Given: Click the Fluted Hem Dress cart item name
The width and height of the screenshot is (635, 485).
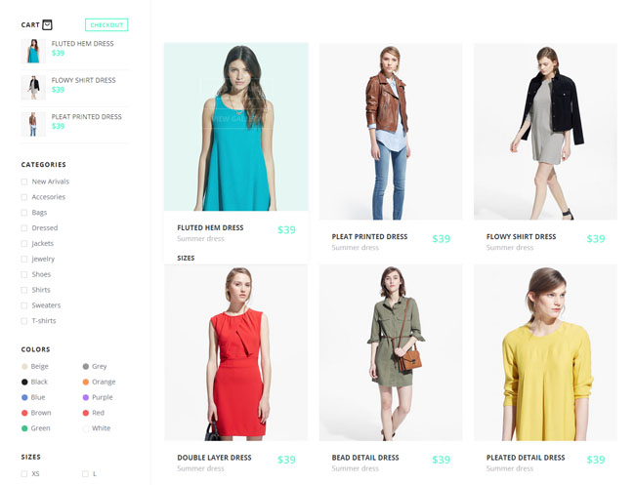Looking at the screenshot, I should (82, 44).
